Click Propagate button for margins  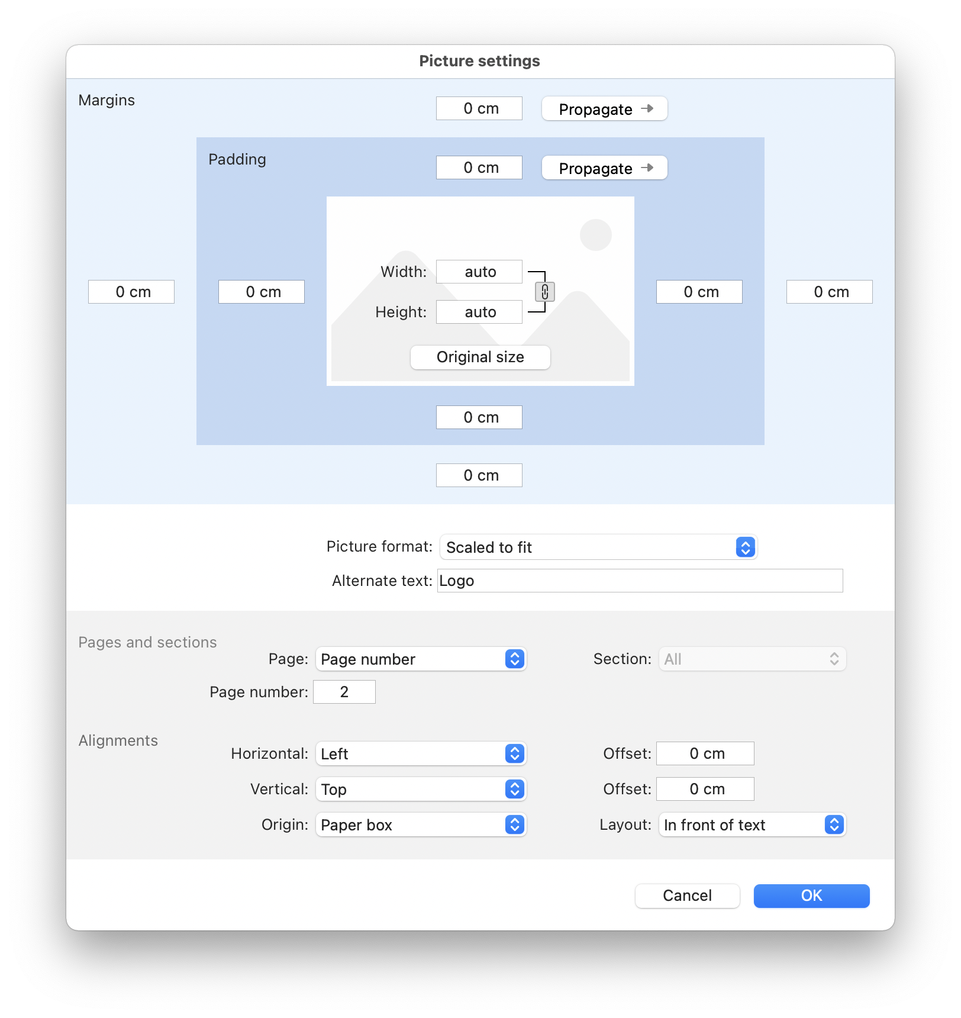coord(604,109)
